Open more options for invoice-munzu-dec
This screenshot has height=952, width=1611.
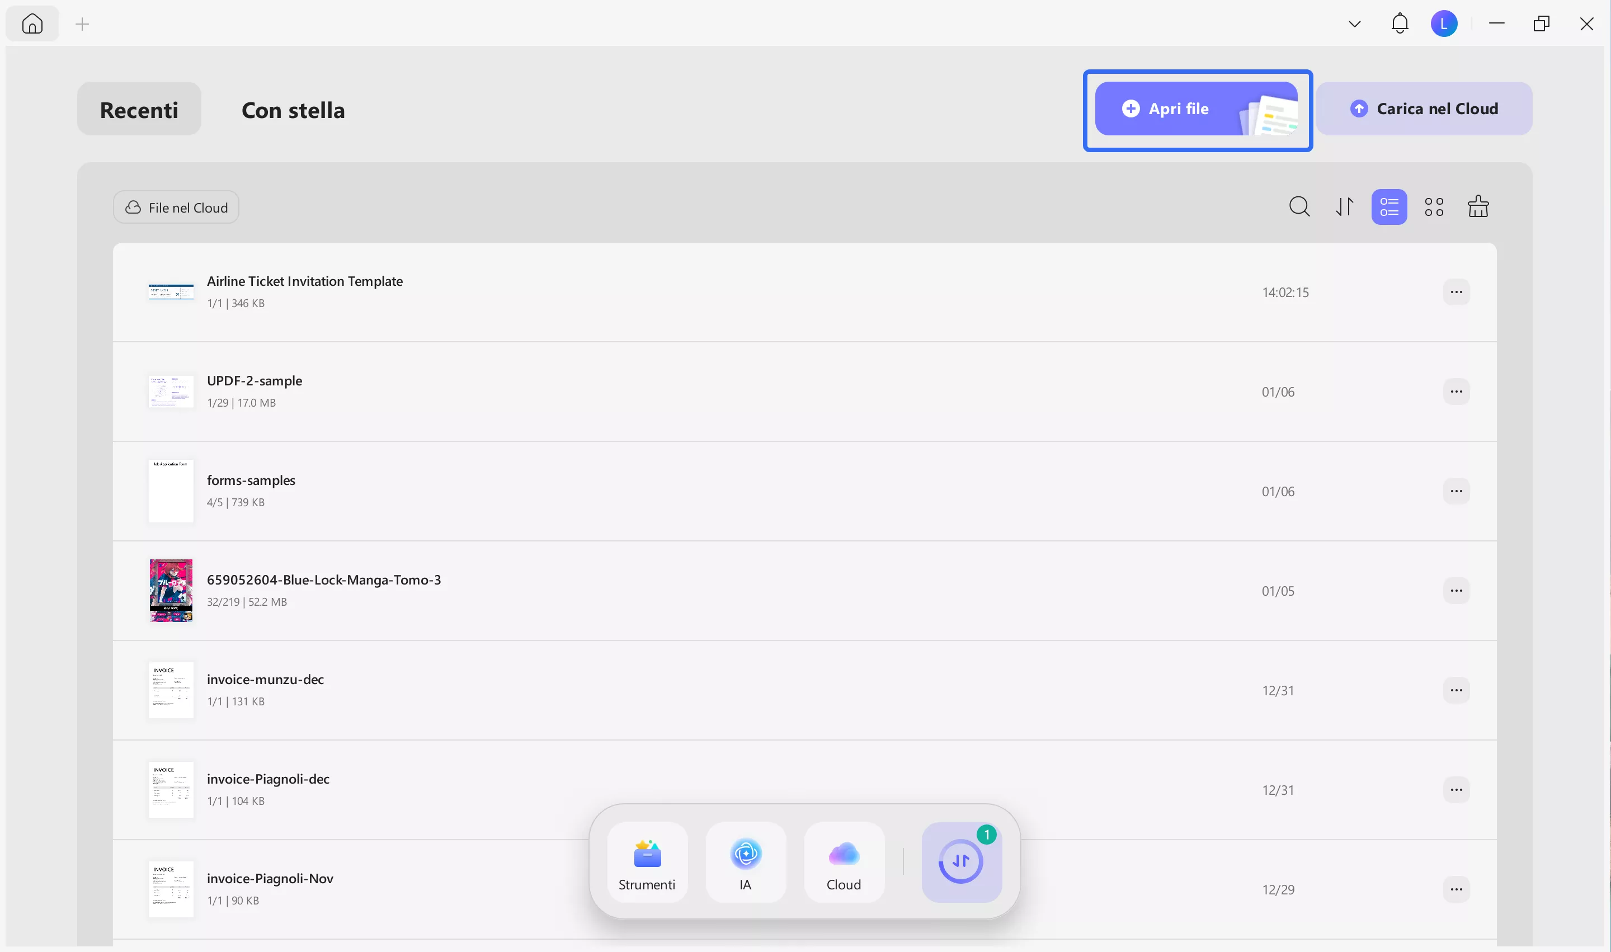1455,690
